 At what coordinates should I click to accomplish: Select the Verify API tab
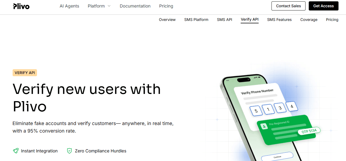coord(250,20)
